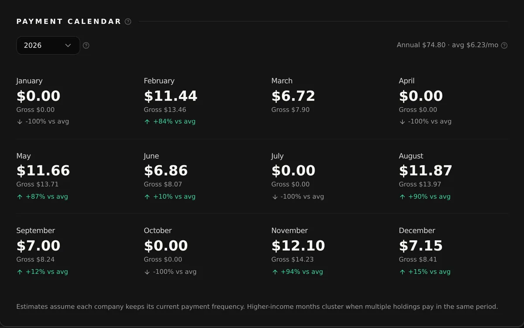This screenshot has height=328, width=524.
Task: Select the July month label
Action: point(277,156)
